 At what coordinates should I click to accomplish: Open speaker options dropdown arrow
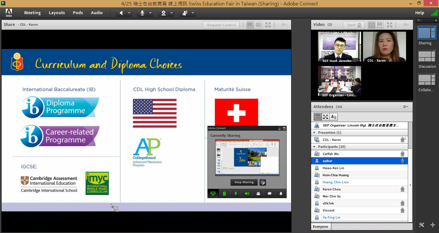[129, 13]
